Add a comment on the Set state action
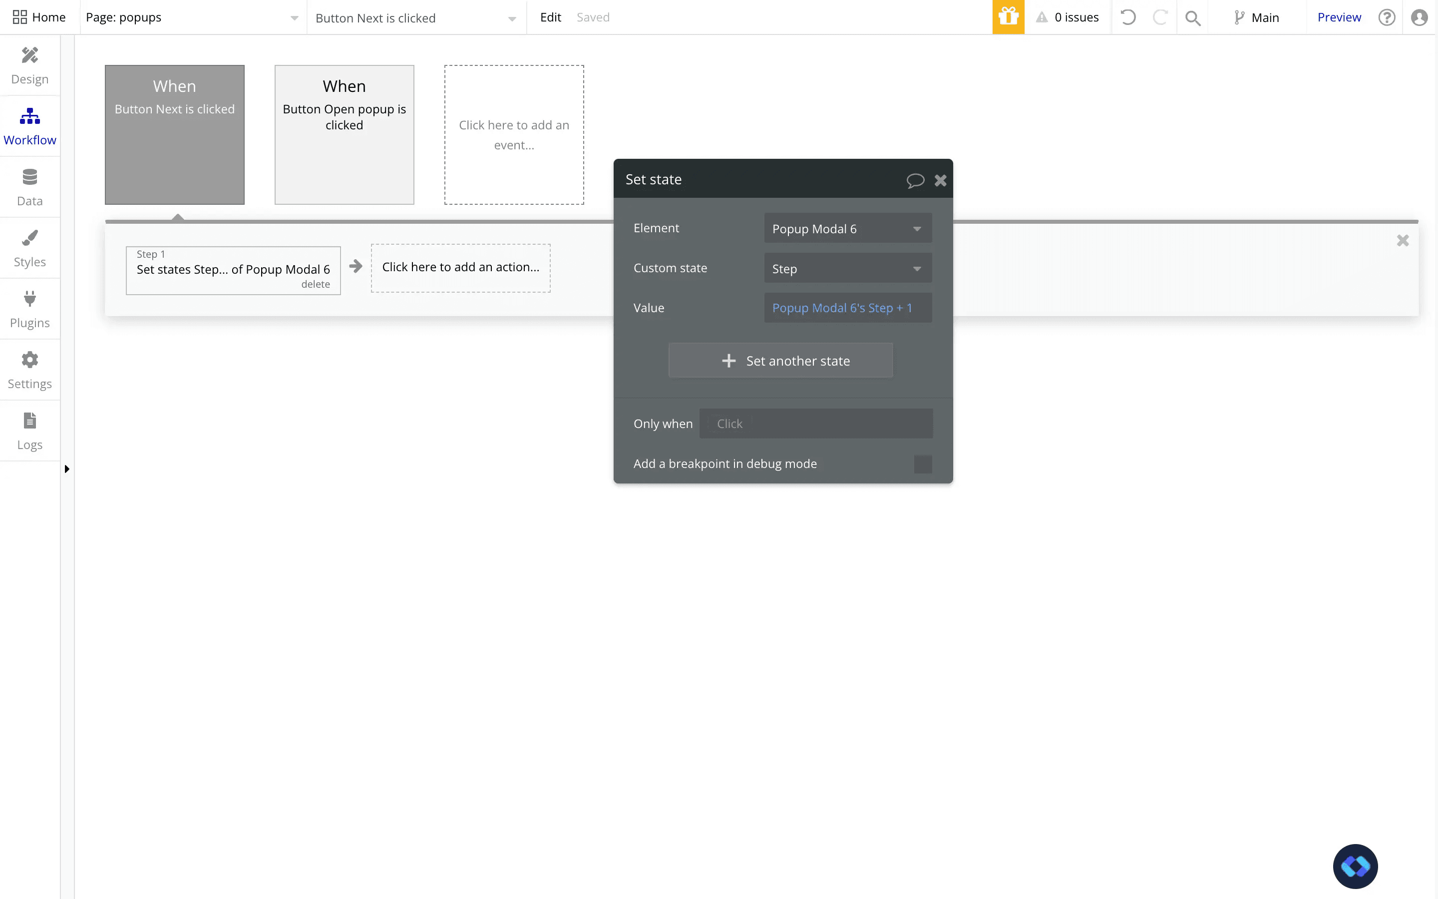Image resolution: width=1438 pixels, height=899 pixels. pos(915,180)
